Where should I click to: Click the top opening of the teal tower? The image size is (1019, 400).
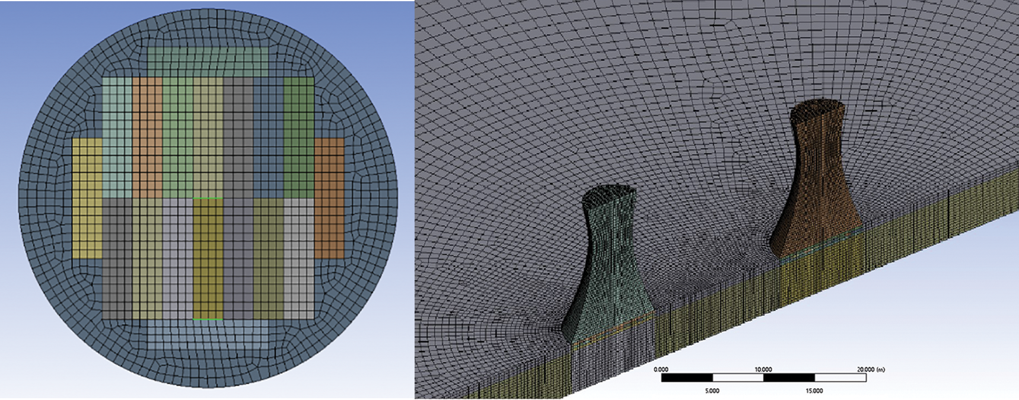[x=609, y=194]
